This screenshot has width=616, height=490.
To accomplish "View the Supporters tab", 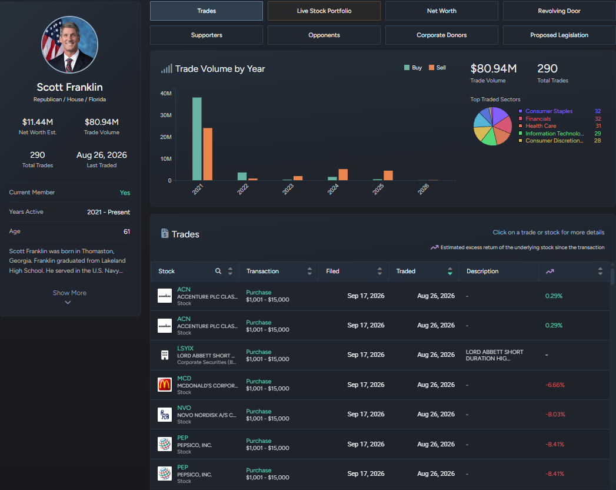I will (x=207, y=35).
